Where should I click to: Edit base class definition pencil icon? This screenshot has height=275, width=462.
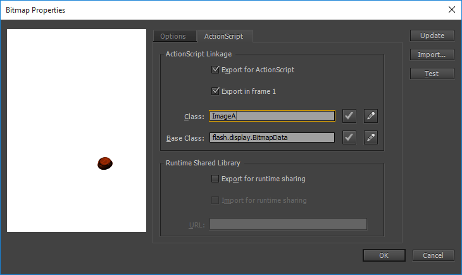371,137
